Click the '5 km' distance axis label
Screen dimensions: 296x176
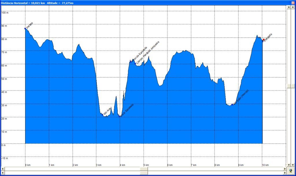coord(146,165)
